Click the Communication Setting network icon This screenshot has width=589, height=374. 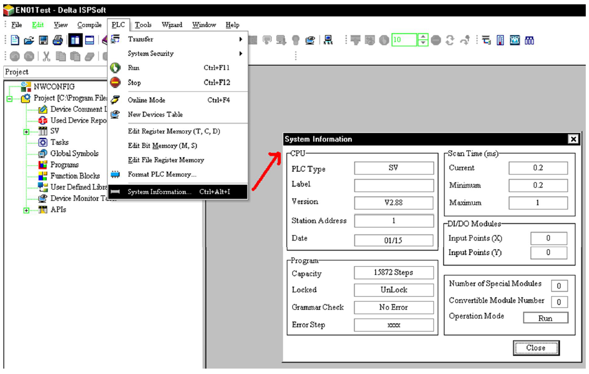coord(328,40)
